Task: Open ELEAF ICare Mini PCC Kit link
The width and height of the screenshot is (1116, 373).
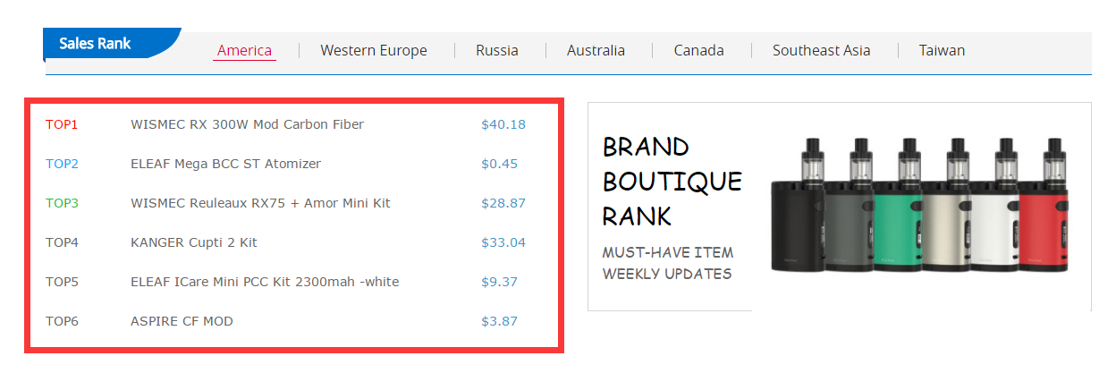Action: (x=265, y=282)
